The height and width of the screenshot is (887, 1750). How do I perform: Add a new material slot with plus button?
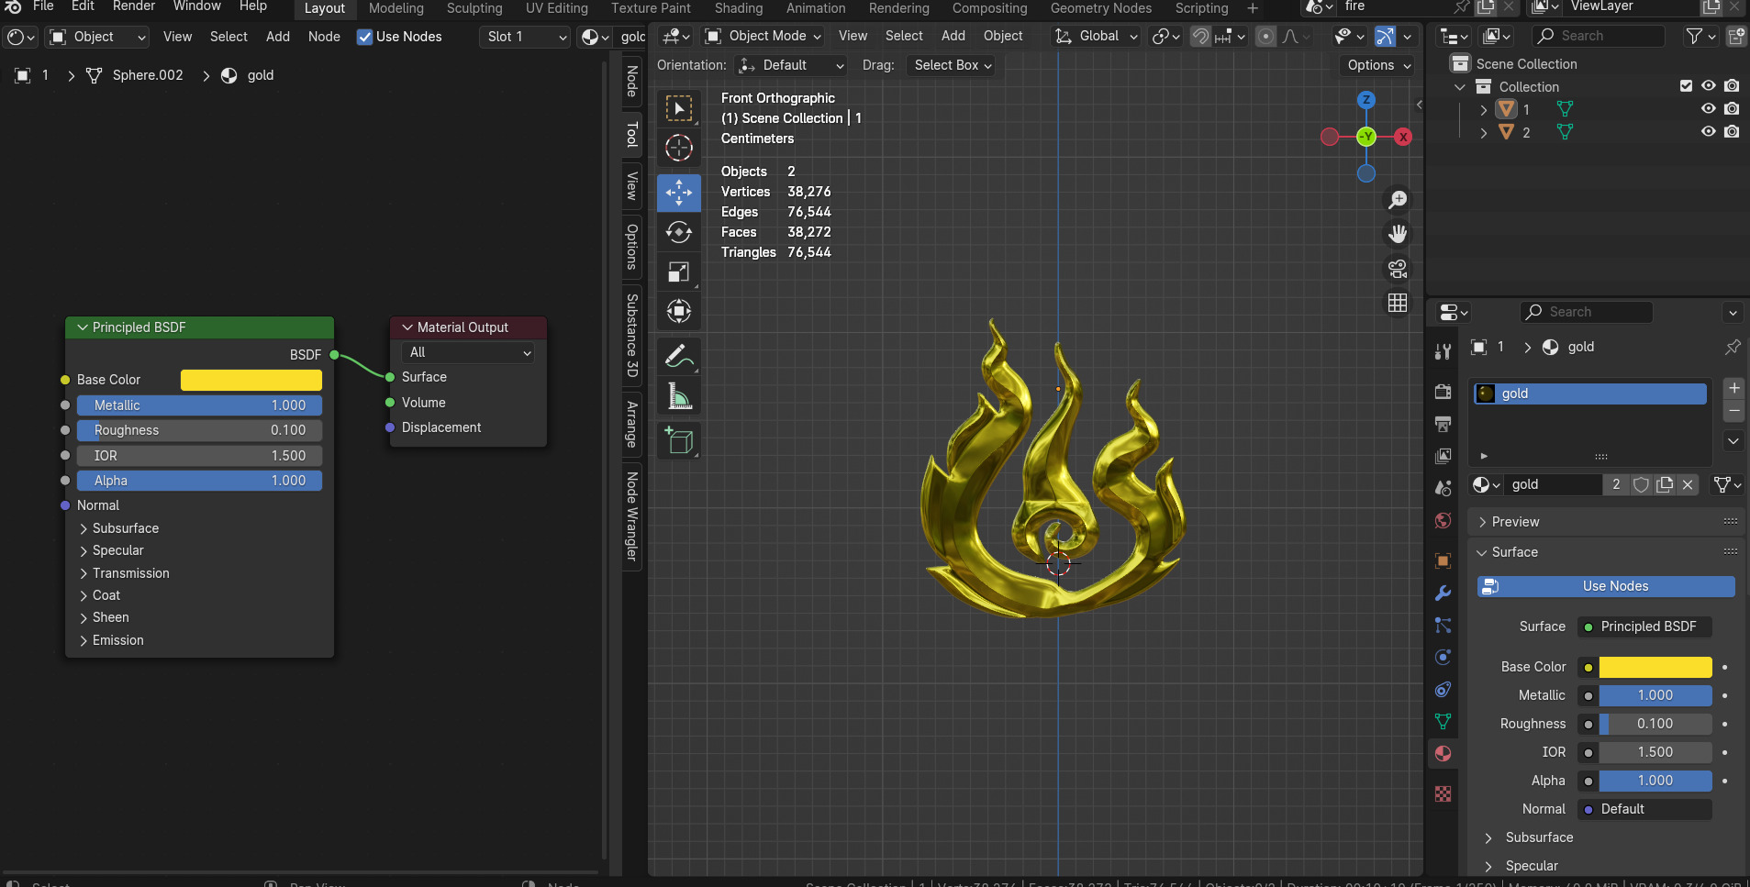tap(1733, 388)
